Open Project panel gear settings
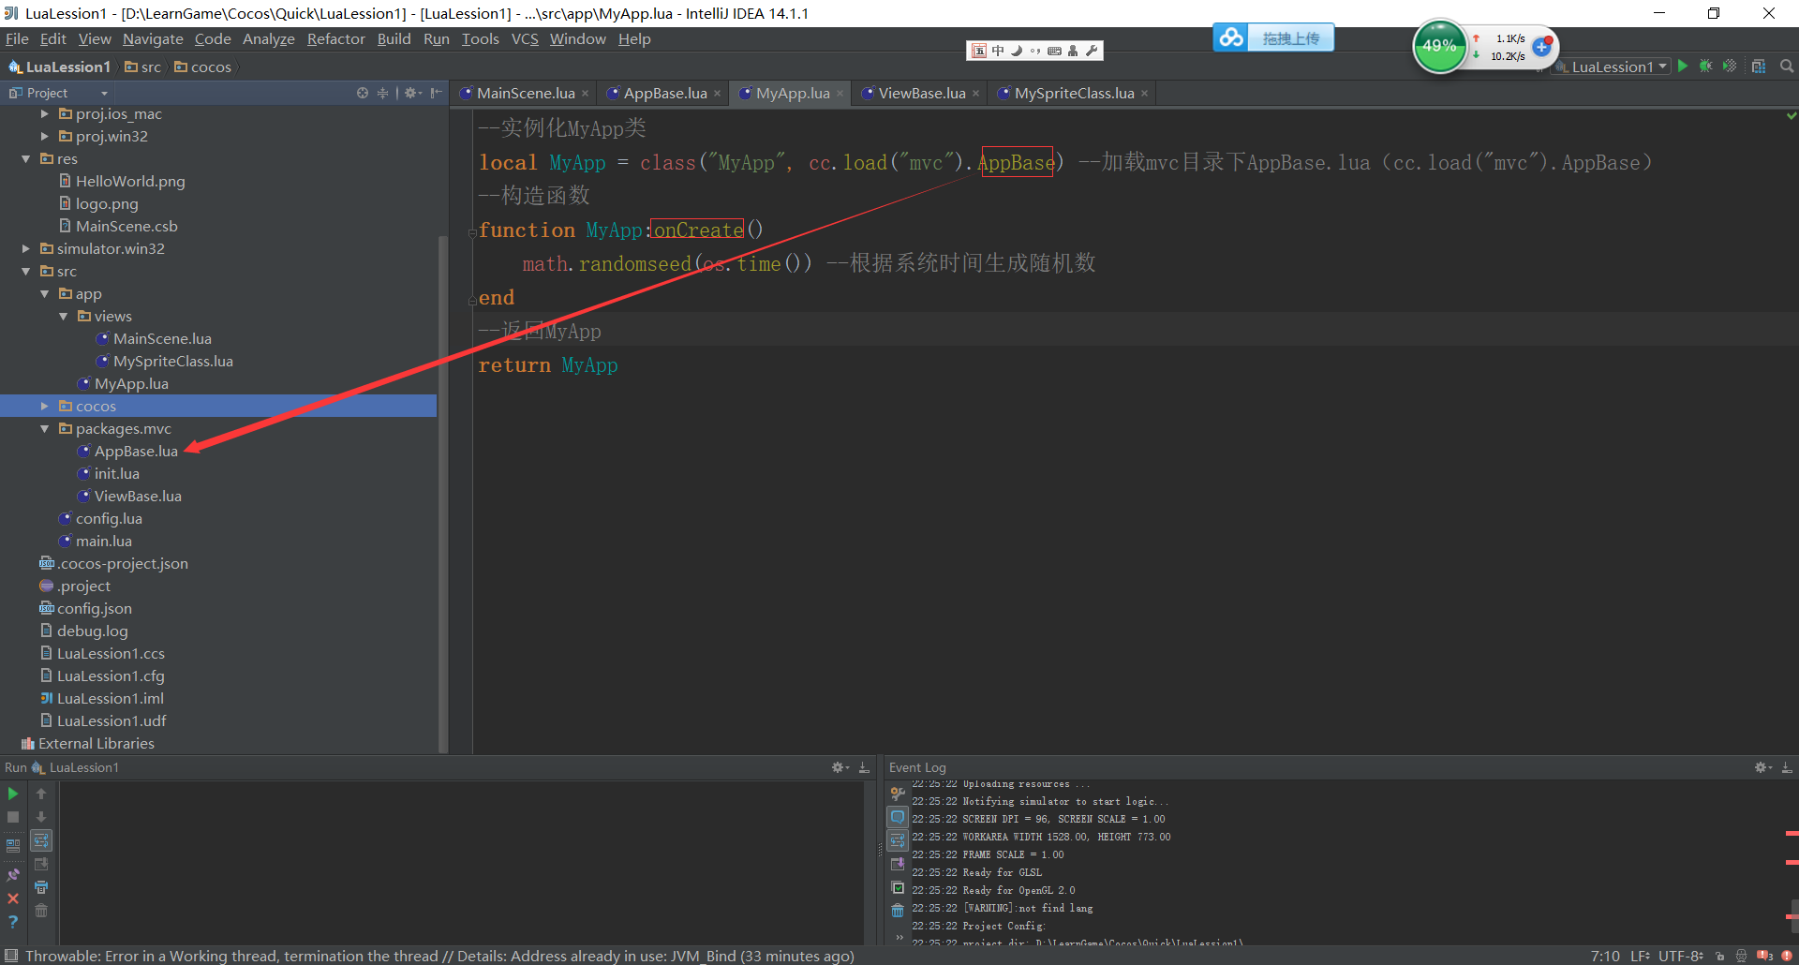The width and height of the screenshot is (1799, 965). point(412,93)
